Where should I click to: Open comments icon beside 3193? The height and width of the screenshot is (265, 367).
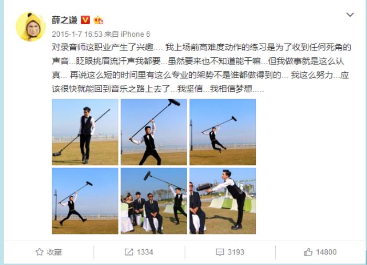click(220, 252)
